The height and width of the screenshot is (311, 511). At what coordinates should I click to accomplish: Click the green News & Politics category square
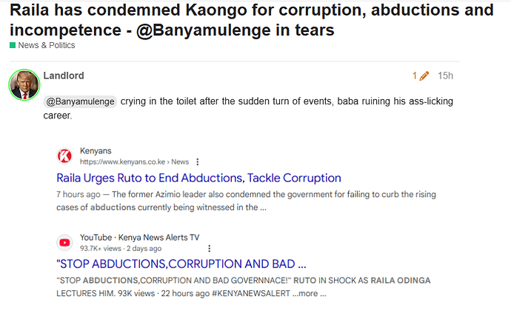13,45
